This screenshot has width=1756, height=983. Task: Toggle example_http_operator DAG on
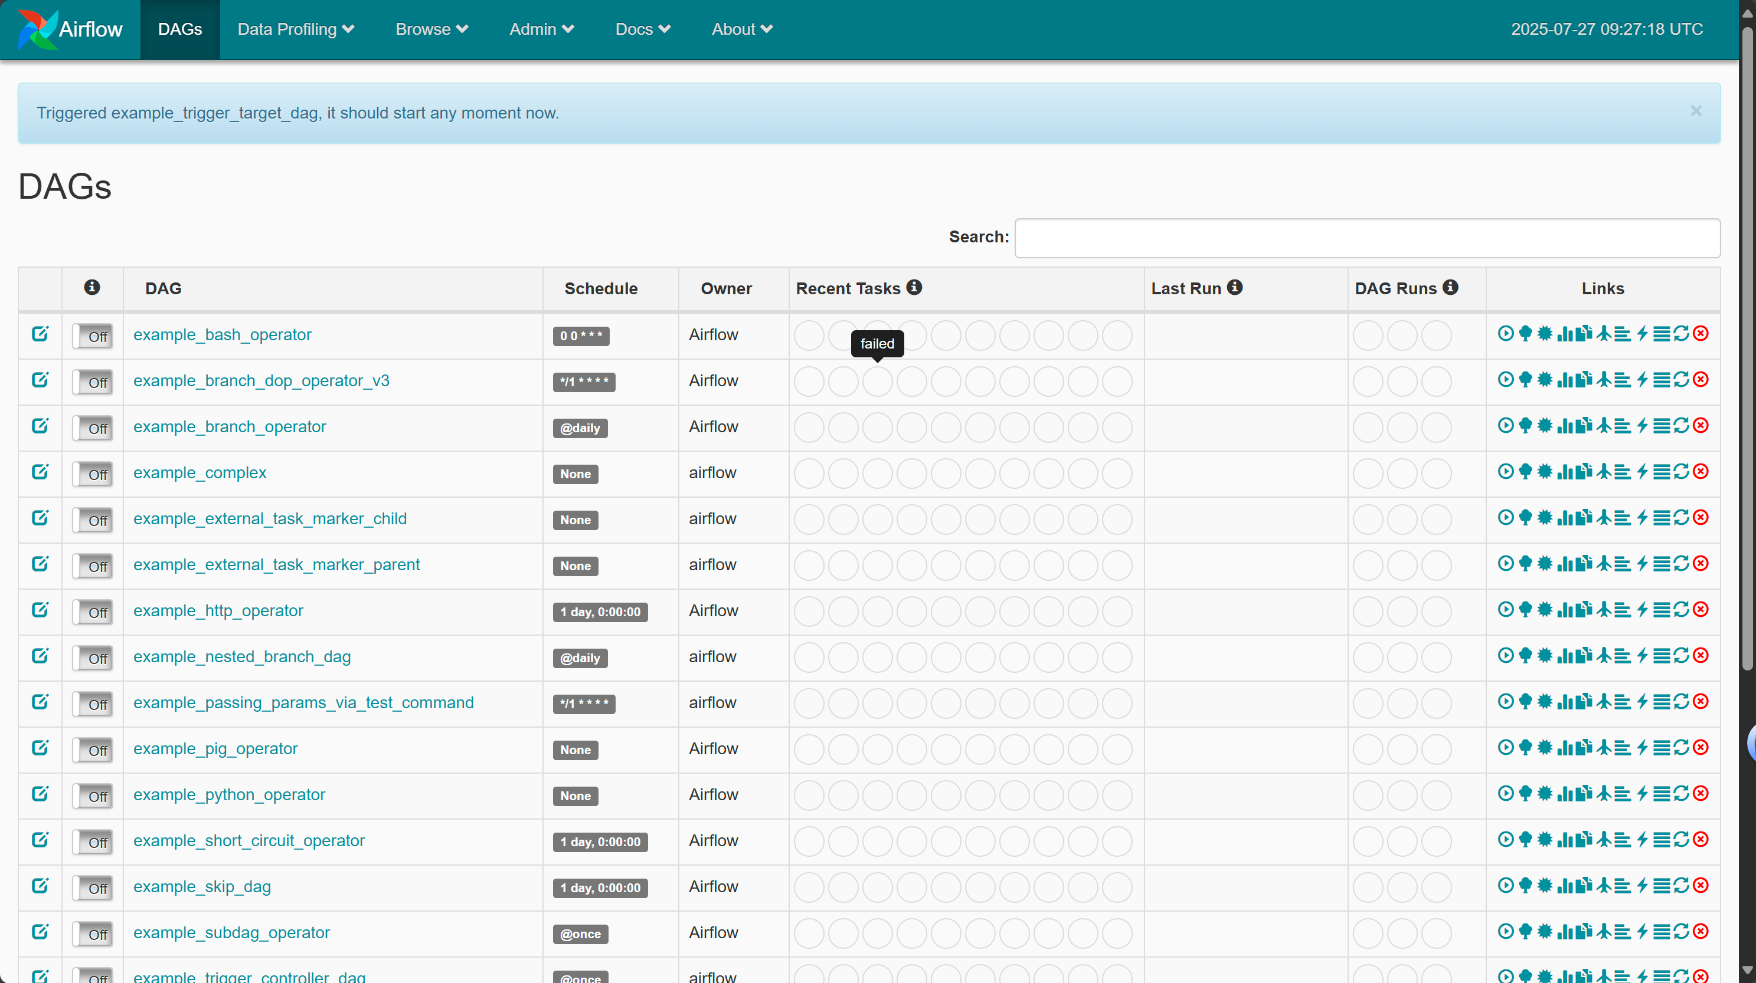click(x=93, y=612)
